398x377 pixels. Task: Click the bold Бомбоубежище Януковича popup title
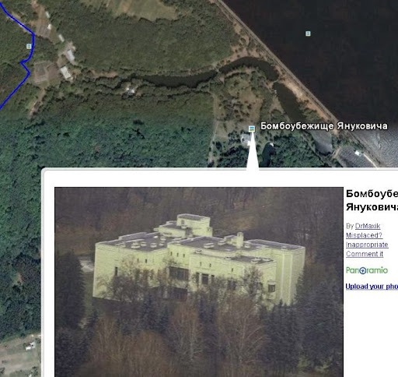(372, 200)
